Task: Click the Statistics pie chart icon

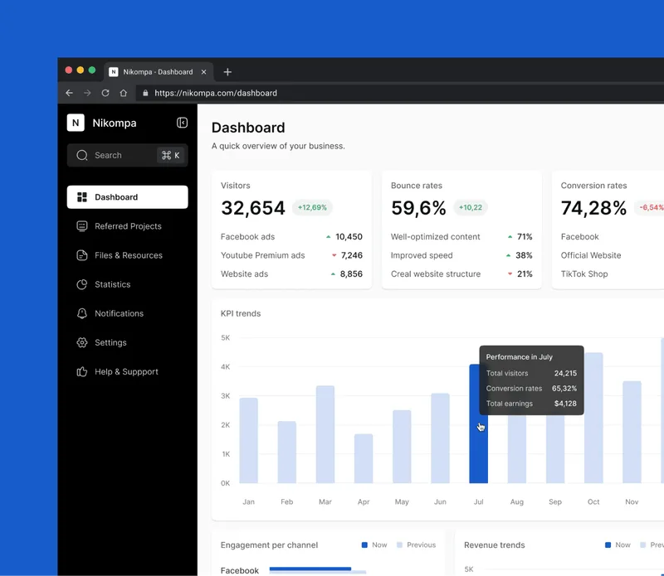Action: 82,284
